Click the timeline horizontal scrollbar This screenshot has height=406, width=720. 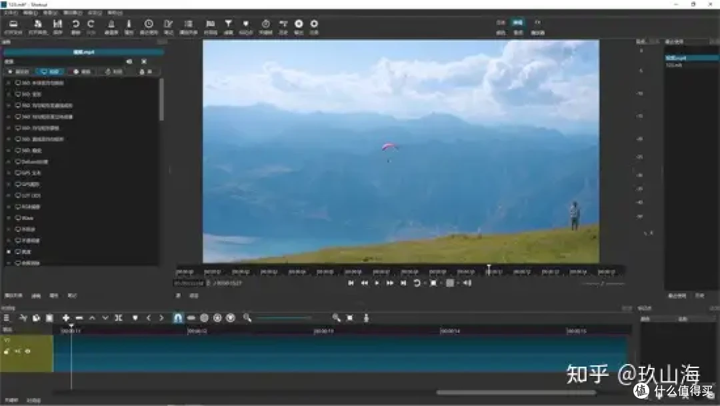tap(517, 393)
